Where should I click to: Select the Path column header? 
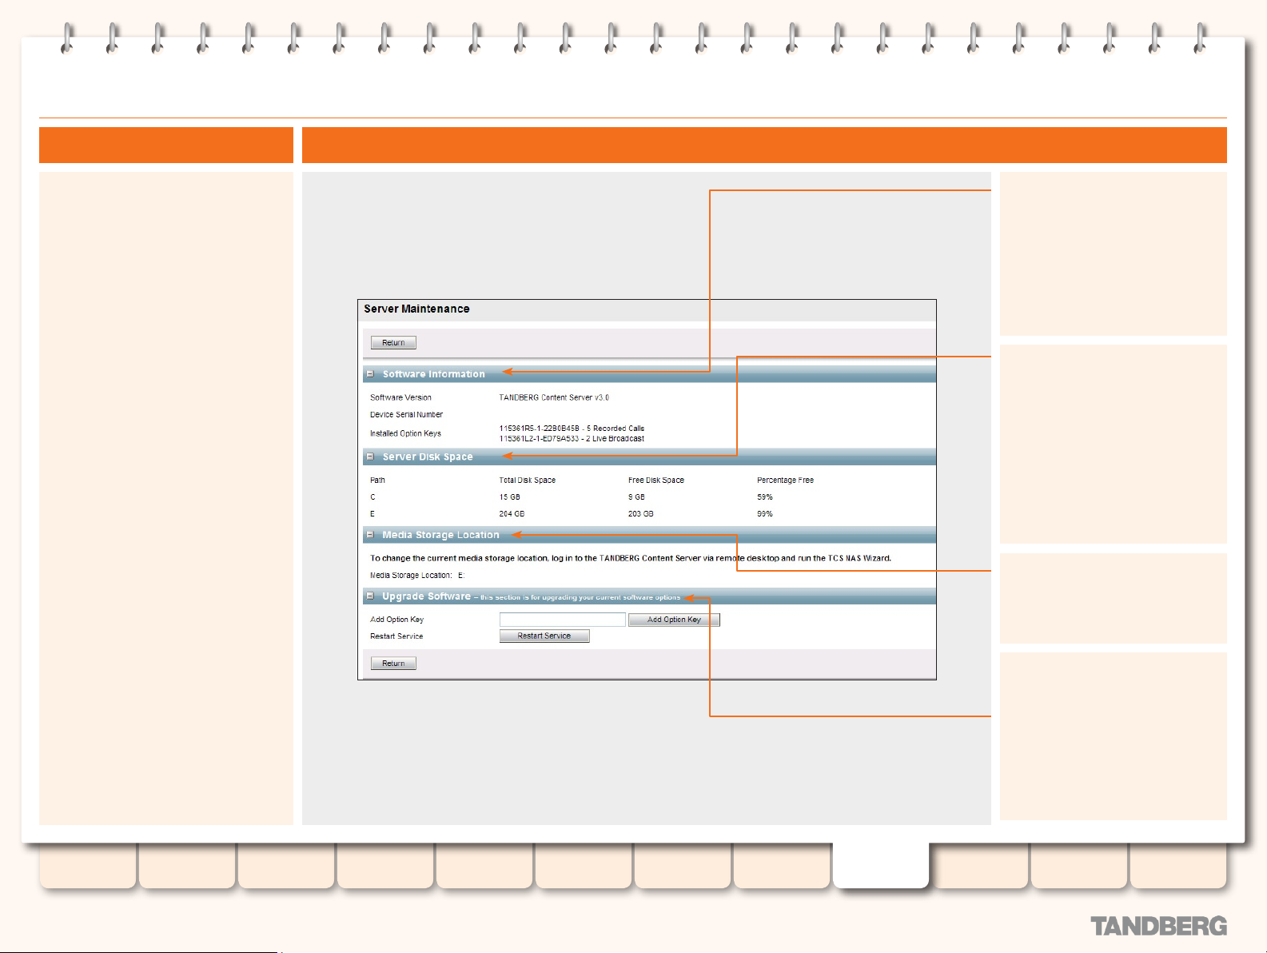tap(377, 480)
